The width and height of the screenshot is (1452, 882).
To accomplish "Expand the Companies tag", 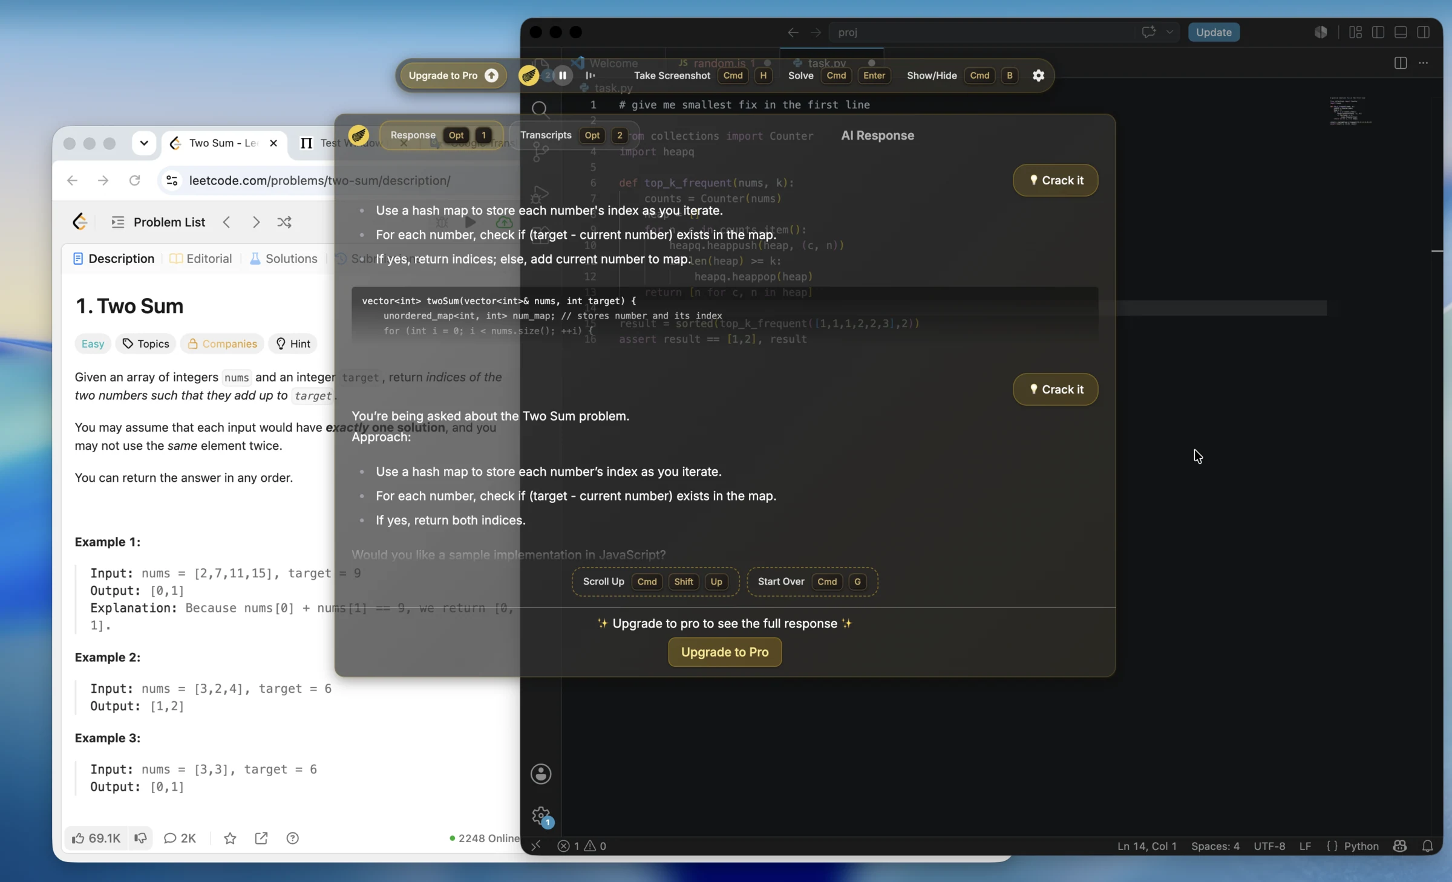I will pos(222,343).
